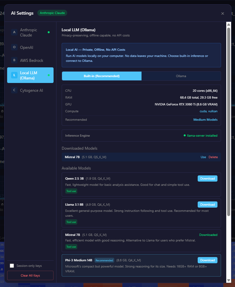
Task: Download the Llama 3.1 8B model
Action: pyautogui.click(x=207, y=204)
